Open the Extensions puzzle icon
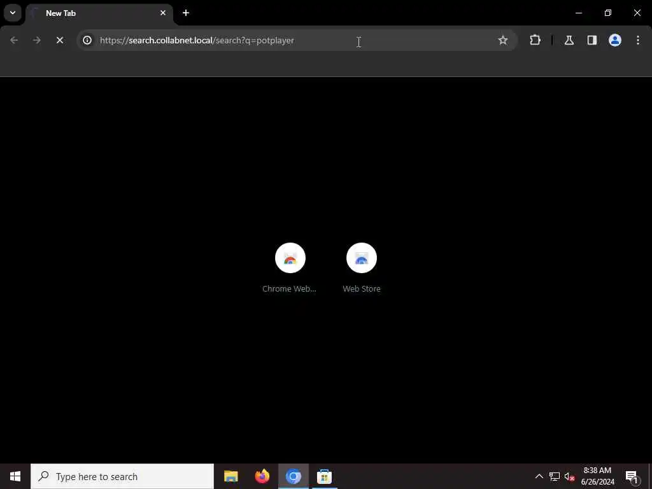Screen dimensions: 652x489 [535, 40]
